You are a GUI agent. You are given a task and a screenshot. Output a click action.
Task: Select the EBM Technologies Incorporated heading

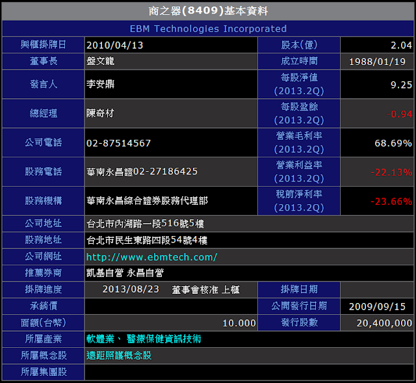pyautogui.click(x=208, y=29)
